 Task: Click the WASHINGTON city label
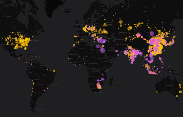pos(35,40)
